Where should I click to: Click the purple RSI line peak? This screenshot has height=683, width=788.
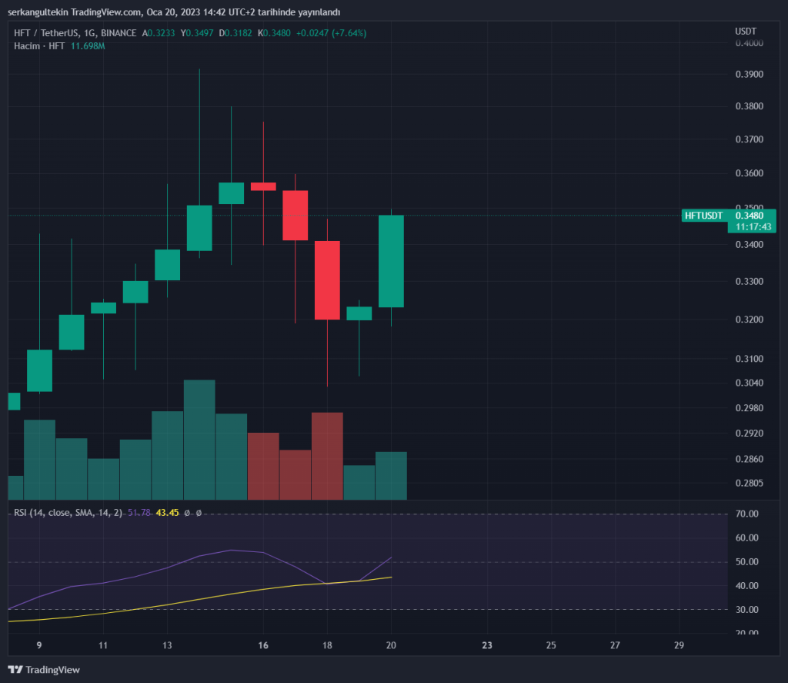pyautogui.click(x=232, y=550)
